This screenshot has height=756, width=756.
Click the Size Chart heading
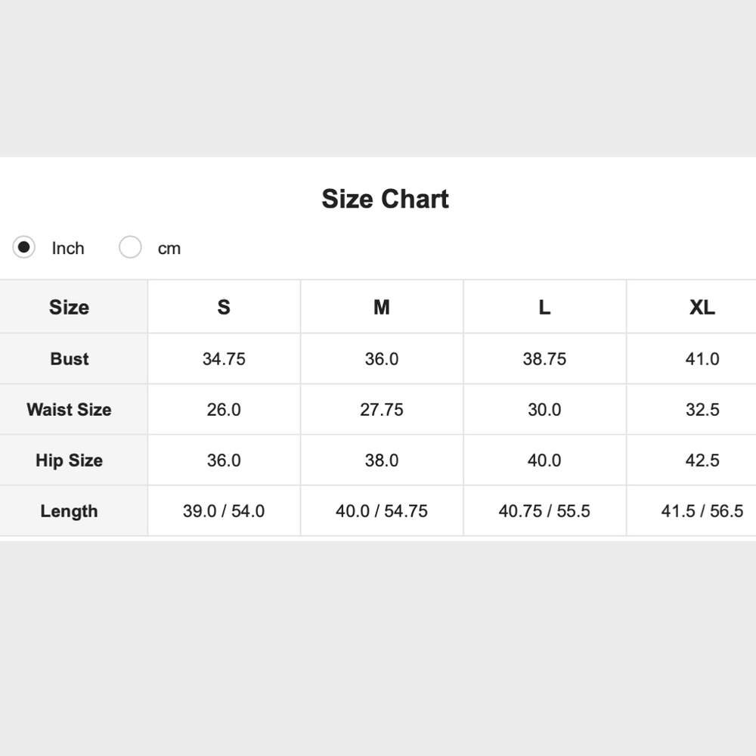pos(385,199)
